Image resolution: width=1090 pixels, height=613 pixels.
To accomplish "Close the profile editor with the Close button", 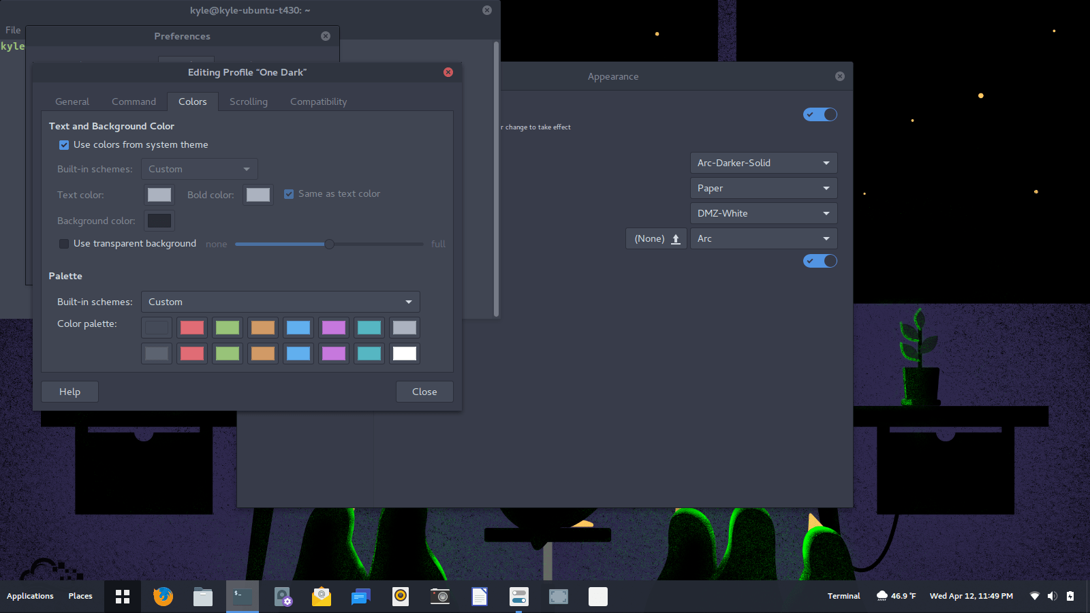I will pyautogui.click(x=424, y=391).
